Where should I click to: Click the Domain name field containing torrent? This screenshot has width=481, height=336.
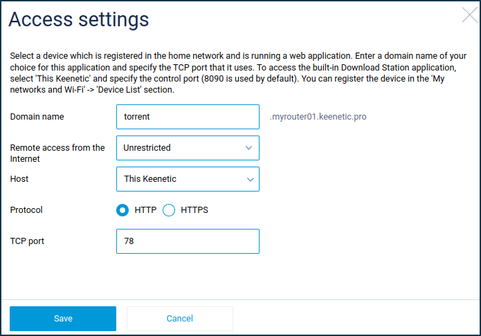(188, 117)
